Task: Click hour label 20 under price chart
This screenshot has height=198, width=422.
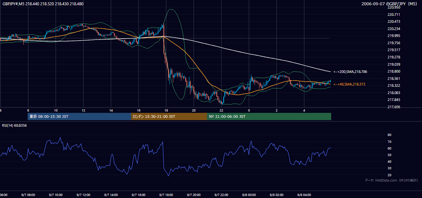Action: coord(194,111)
